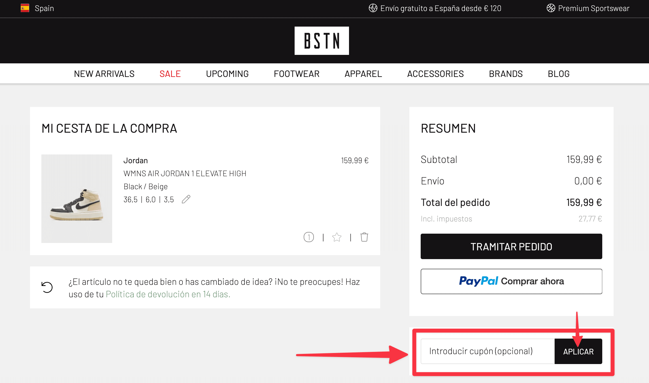Open the FOOTWEAR menu
This screenshot has height=383, width=649.
(x=297, y=74)
